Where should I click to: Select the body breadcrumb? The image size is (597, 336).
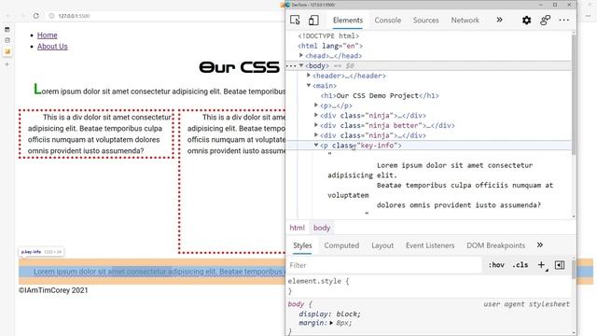322,228
